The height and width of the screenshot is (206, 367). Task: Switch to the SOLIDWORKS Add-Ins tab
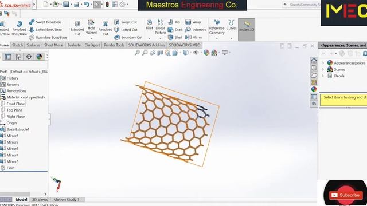147,45
